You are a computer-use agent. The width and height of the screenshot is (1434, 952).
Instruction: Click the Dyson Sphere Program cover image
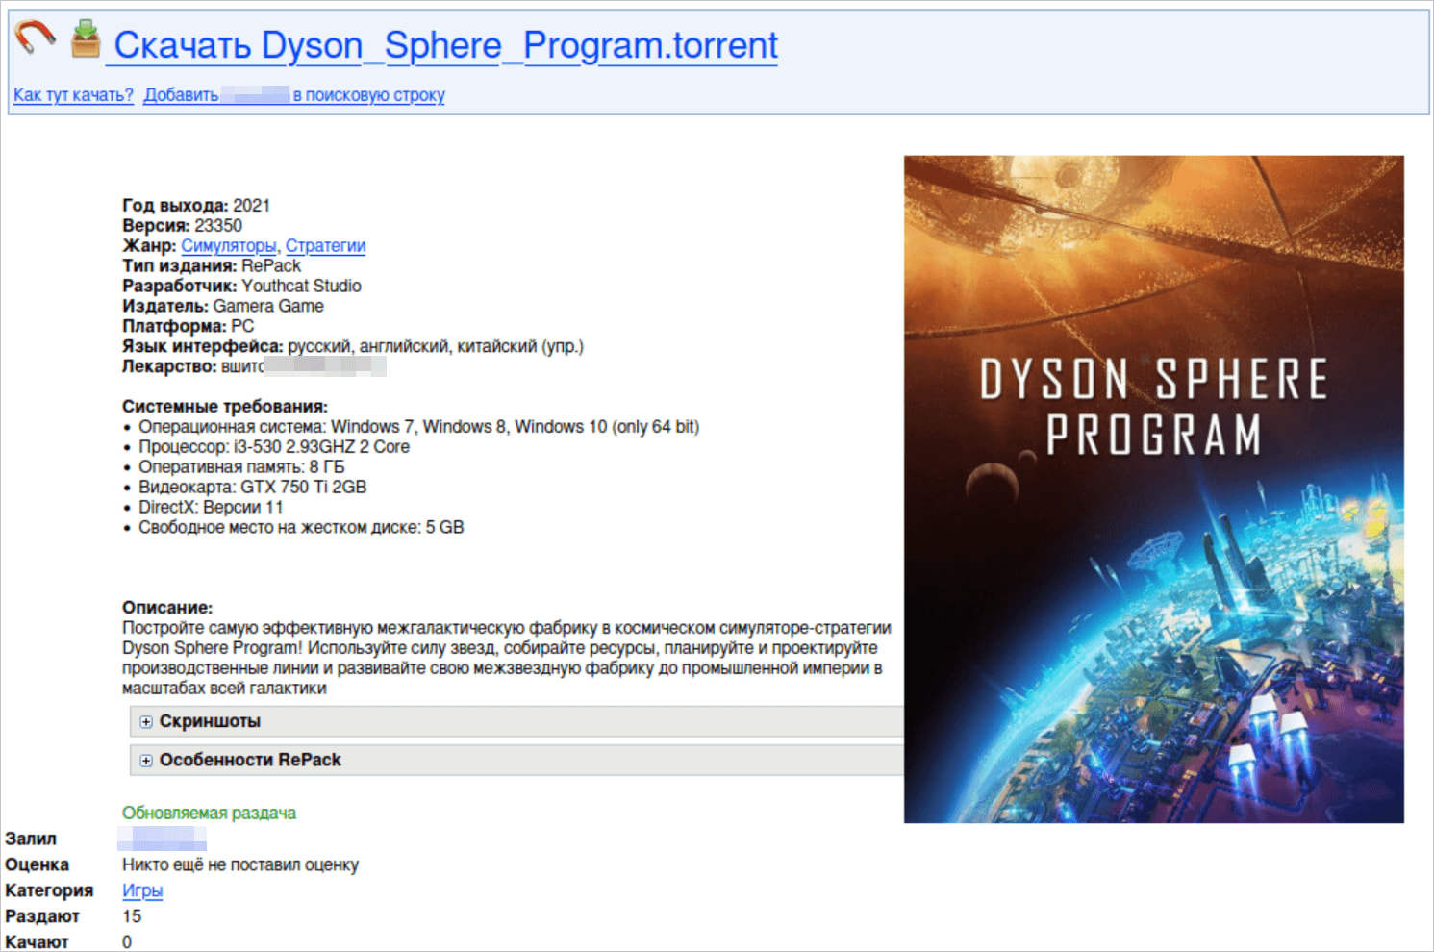click(1153, 489)
